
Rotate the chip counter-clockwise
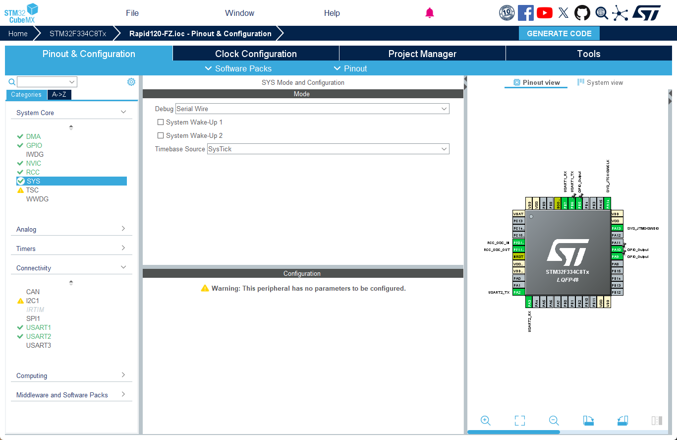(x=622, y=421)
